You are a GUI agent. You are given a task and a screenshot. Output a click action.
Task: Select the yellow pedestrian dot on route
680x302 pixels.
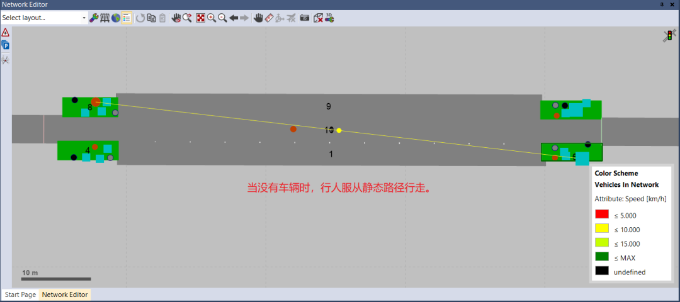tap(339, 130)
